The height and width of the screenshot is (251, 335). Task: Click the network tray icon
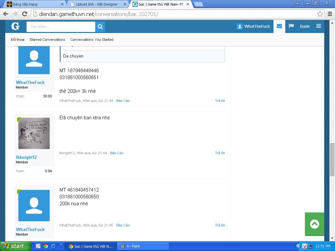tap(311, 246)
